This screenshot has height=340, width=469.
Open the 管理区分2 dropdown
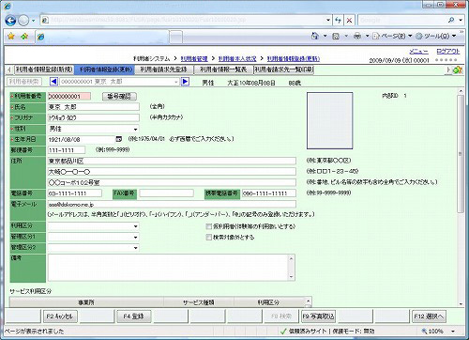coord(93,248)
